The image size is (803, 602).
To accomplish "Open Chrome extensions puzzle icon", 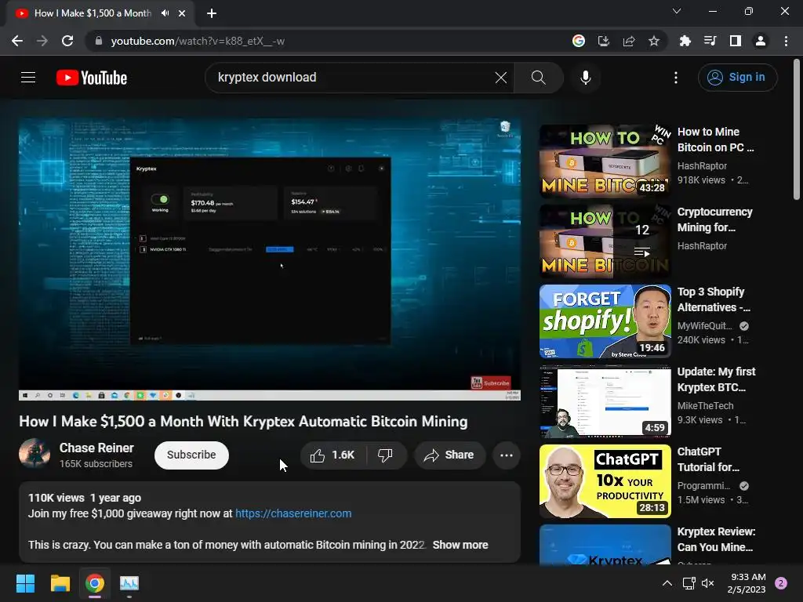I will pos(685,41).
